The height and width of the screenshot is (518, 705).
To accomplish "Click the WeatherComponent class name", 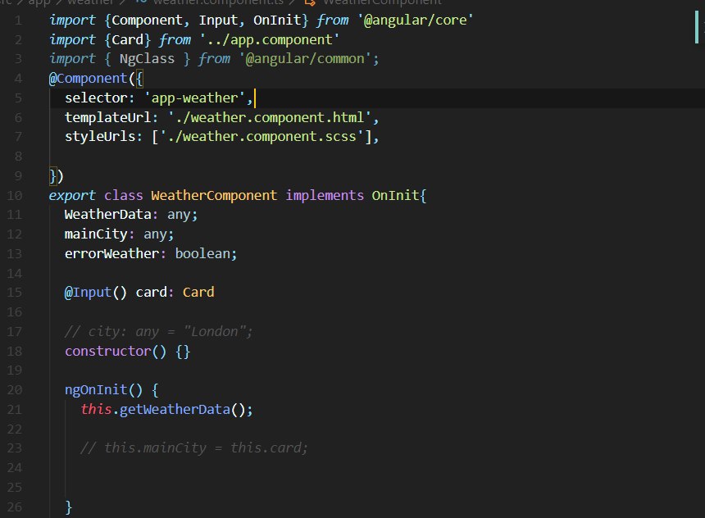I will [214, 196].
